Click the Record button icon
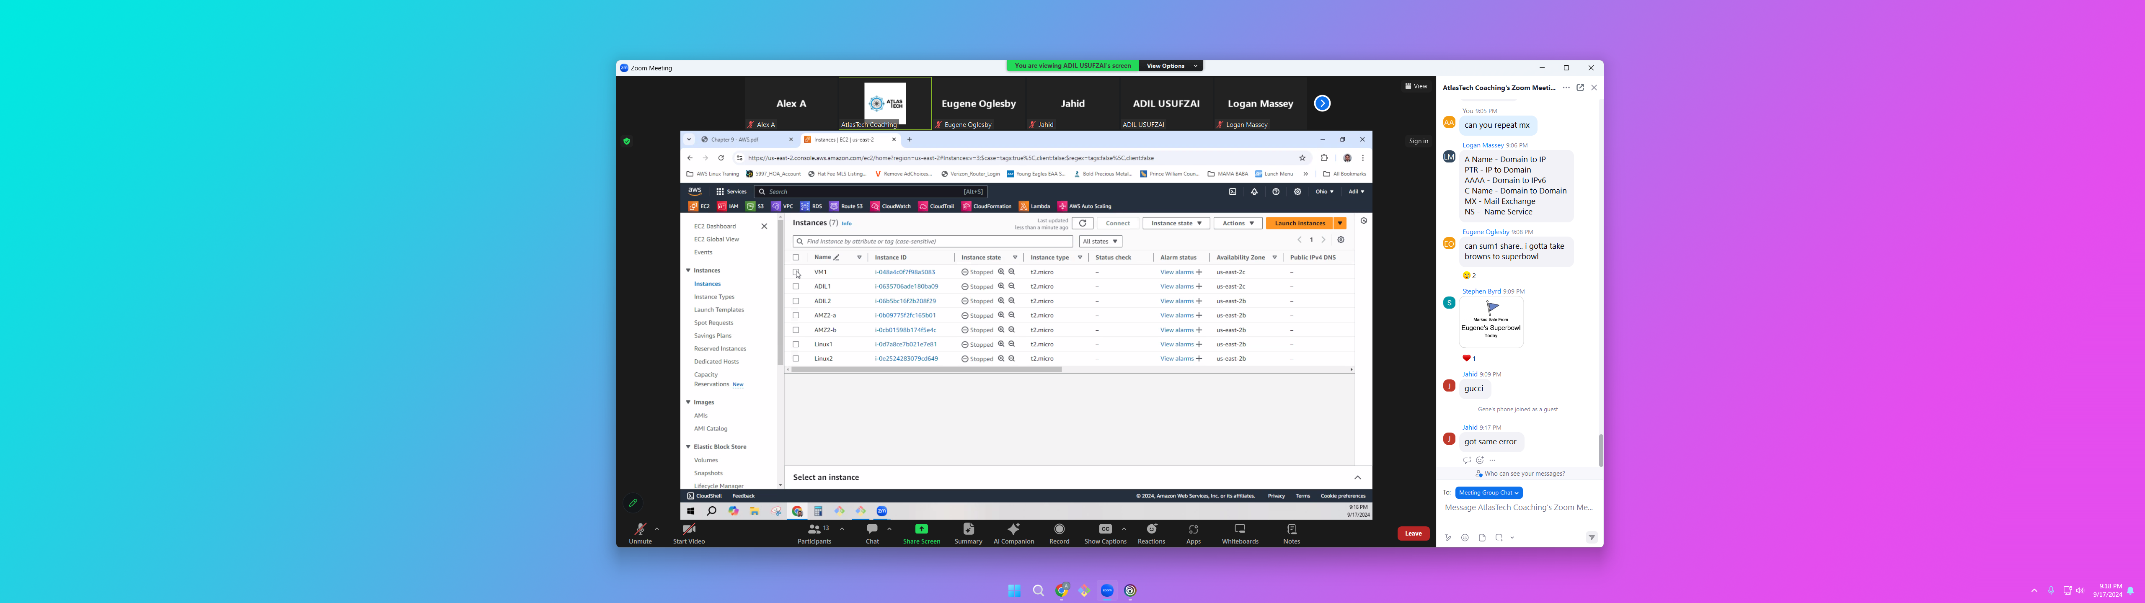 [x=1059, y=529]
